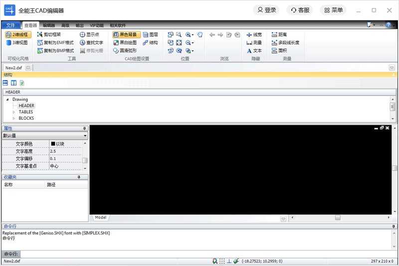Viewport: 399px width, 266px height.
Task: Switch to 3维视图 3D view mode
Action: click(17, 42)
